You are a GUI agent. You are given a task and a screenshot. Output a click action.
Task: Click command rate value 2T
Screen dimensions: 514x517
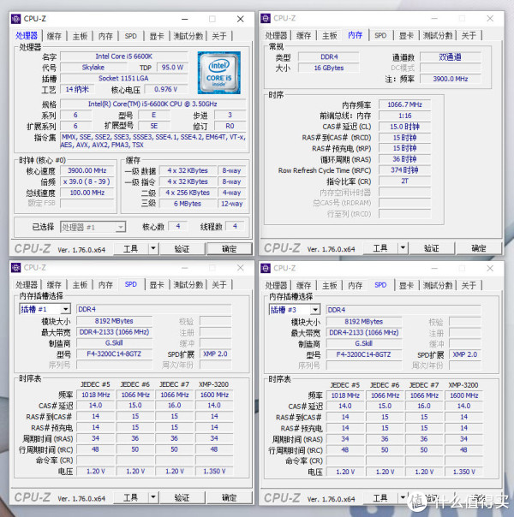point(405,181)
